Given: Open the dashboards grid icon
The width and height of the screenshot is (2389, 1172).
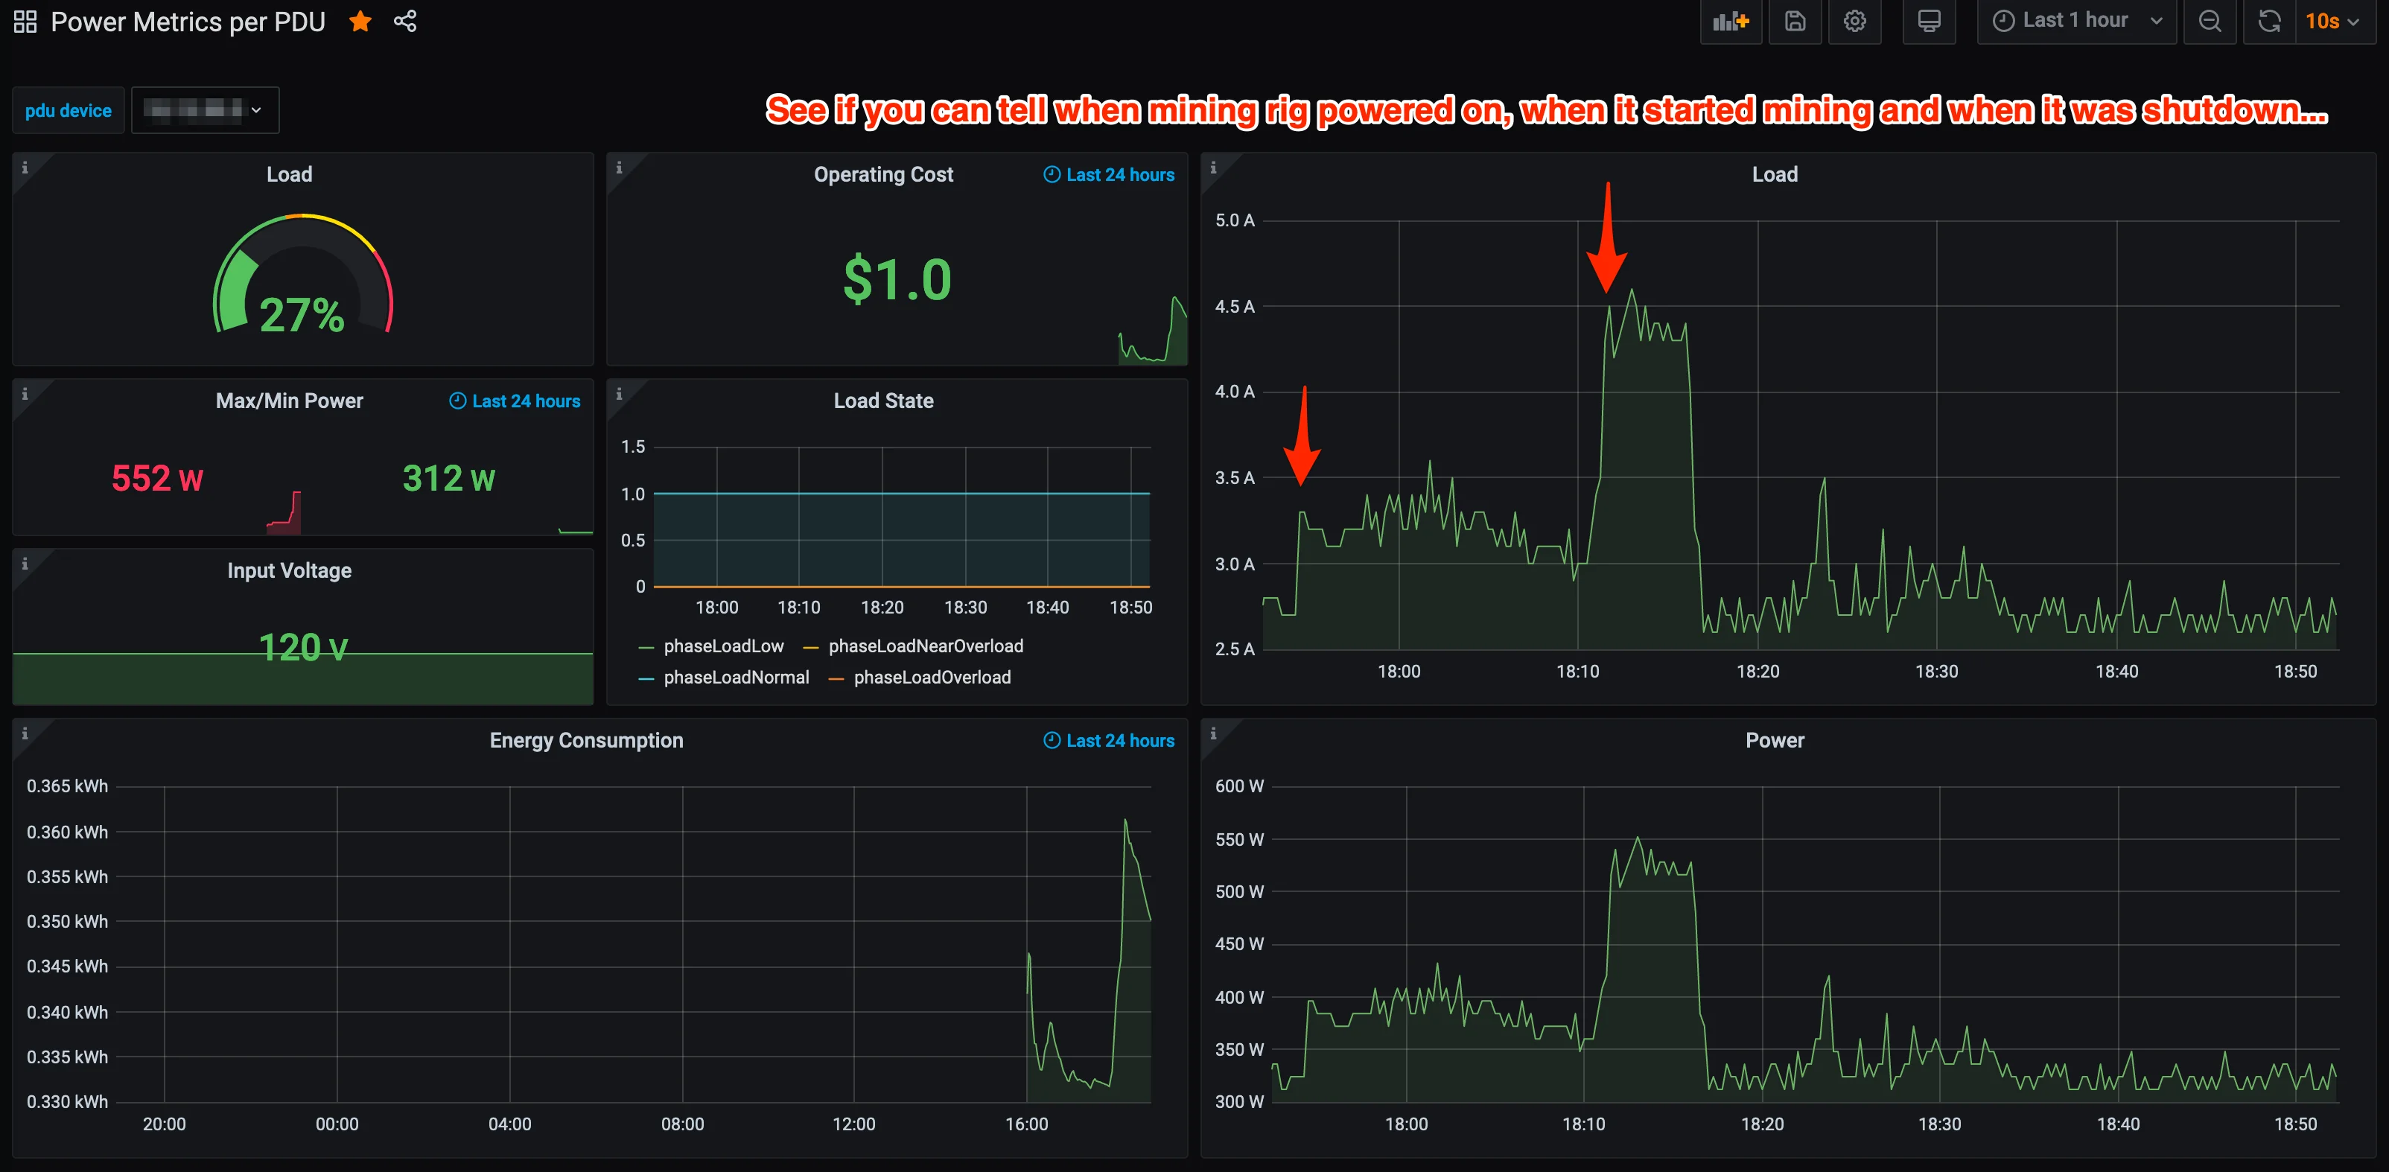Looking at the screenshot, I should (x=25, y=22).
